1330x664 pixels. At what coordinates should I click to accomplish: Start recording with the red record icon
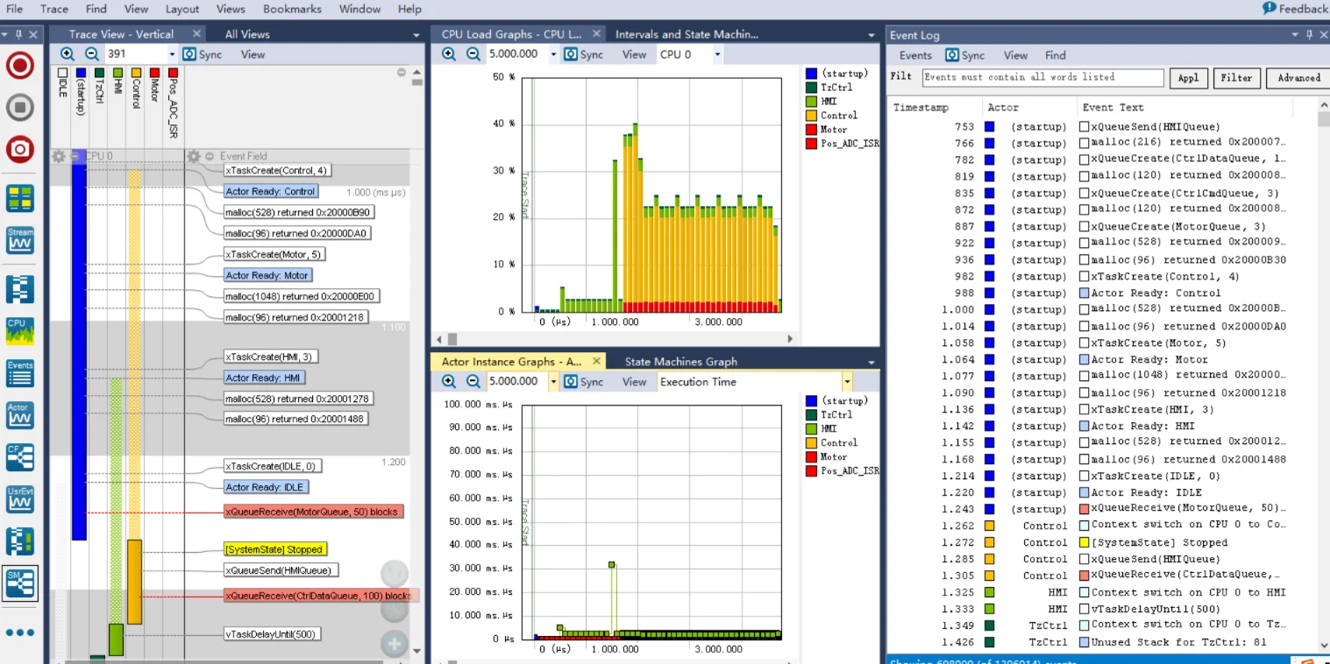pos(20,67)
